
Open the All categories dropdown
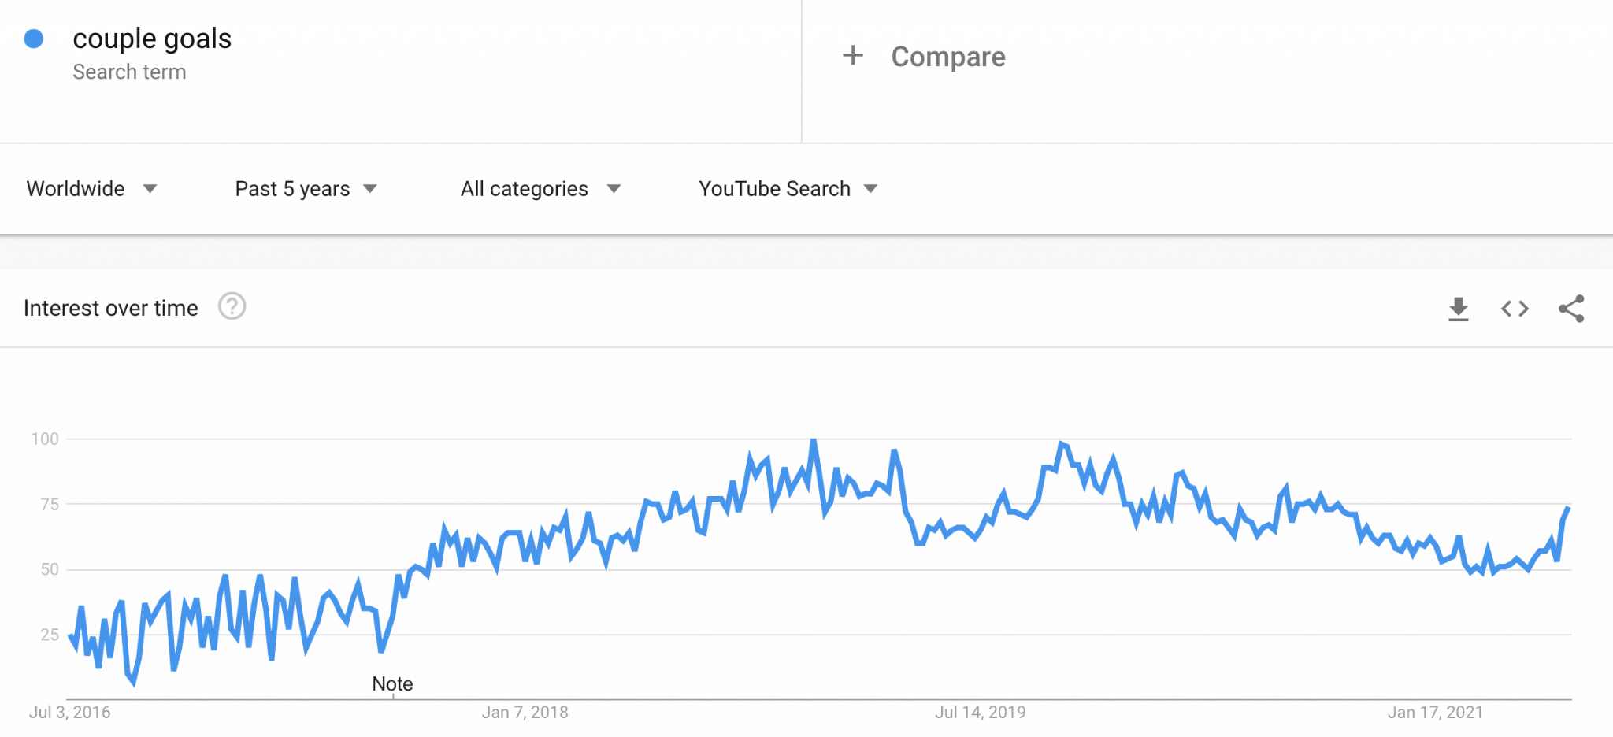524,189
